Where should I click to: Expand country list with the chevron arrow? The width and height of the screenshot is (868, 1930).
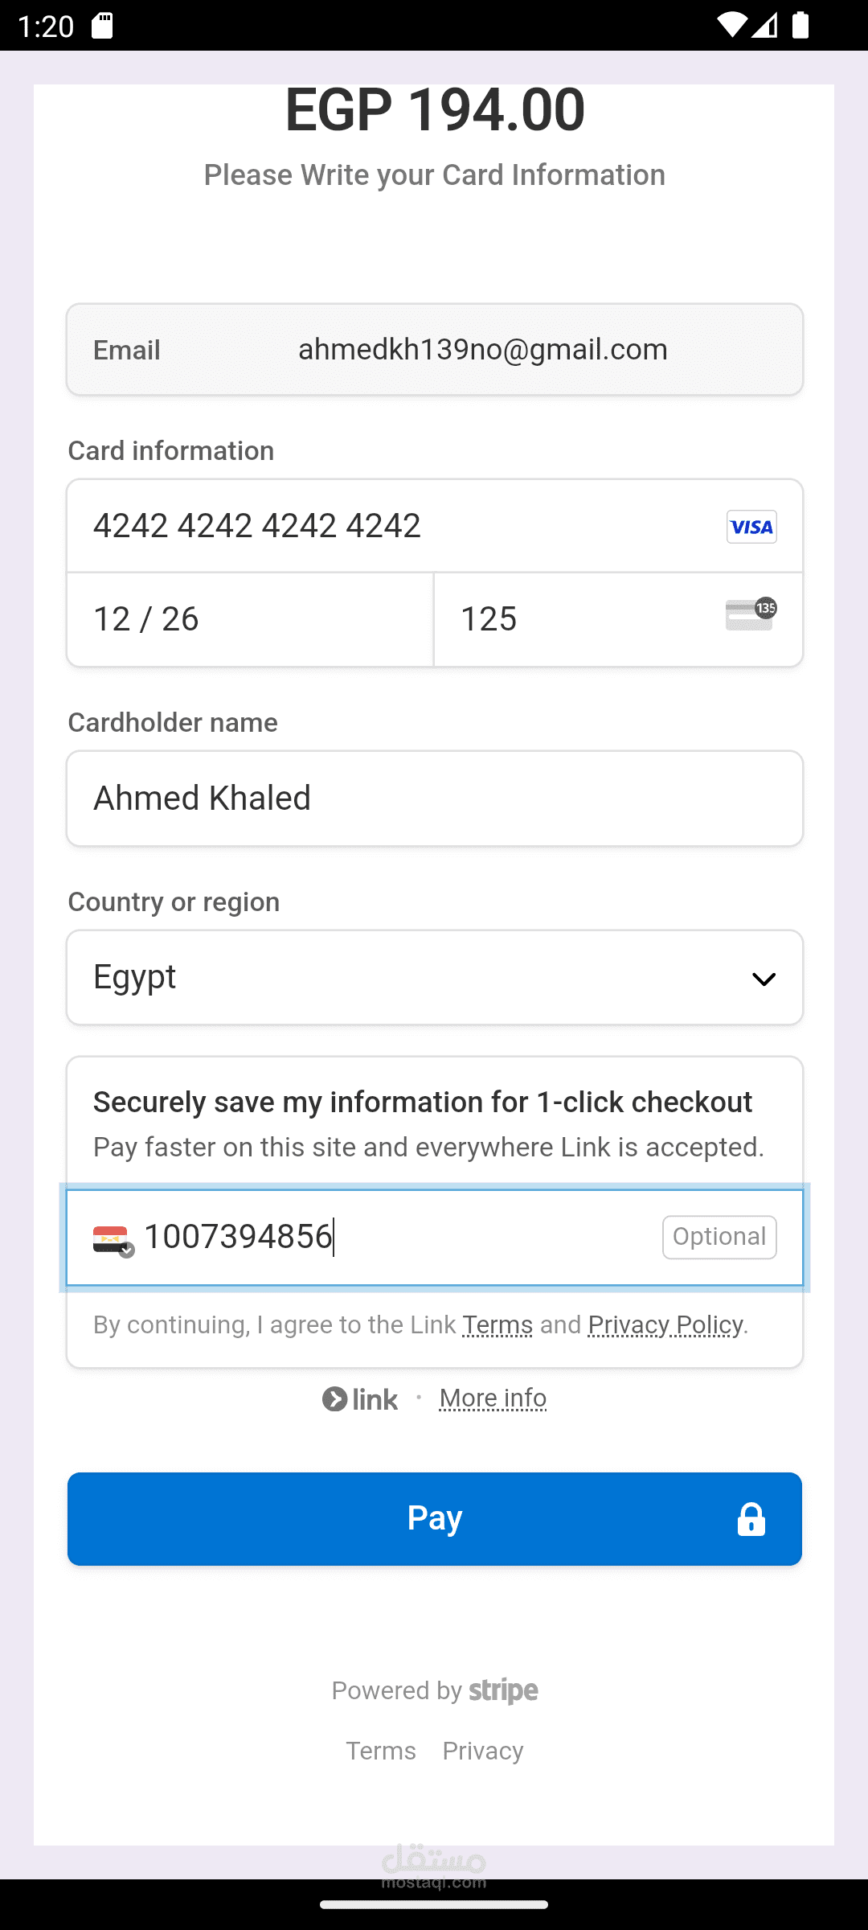coord(764,979)
